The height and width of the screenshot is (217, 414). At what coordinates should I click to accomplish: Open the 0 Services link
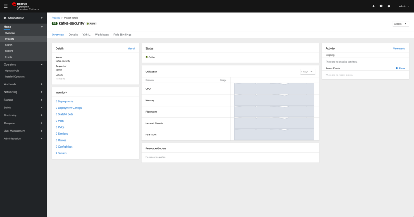point(62,134)
